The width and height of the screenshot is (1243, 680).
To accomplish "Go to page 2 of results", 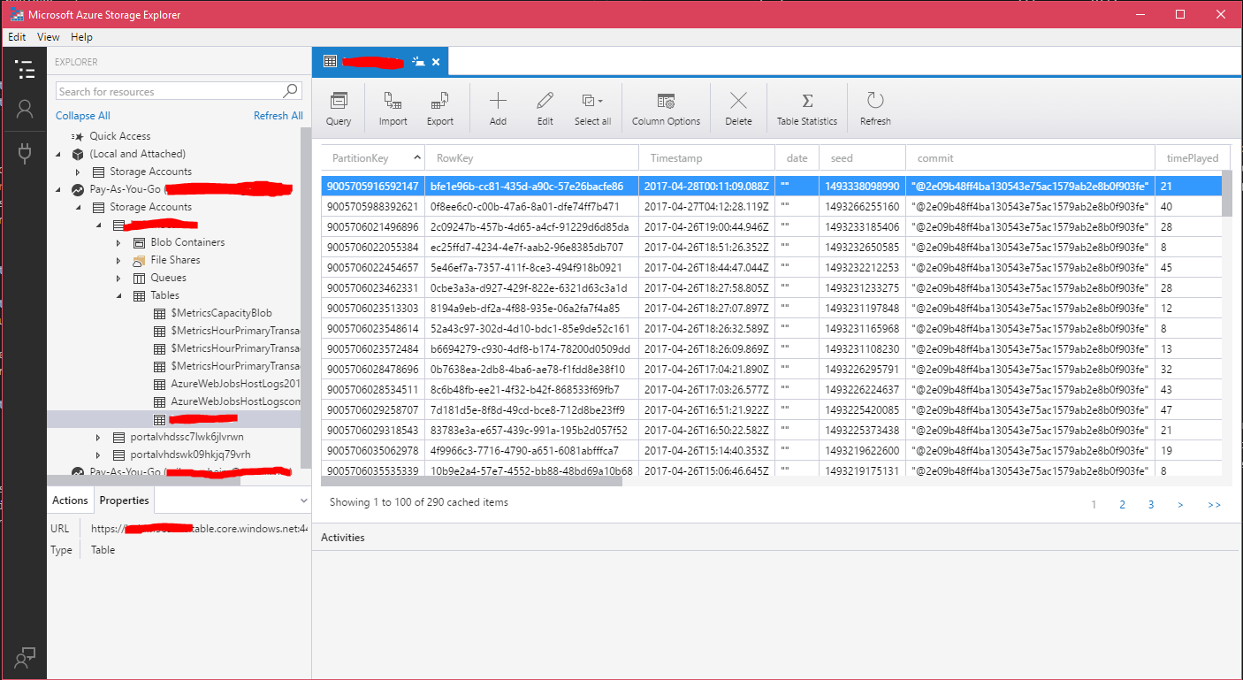I will (1122, 505).
